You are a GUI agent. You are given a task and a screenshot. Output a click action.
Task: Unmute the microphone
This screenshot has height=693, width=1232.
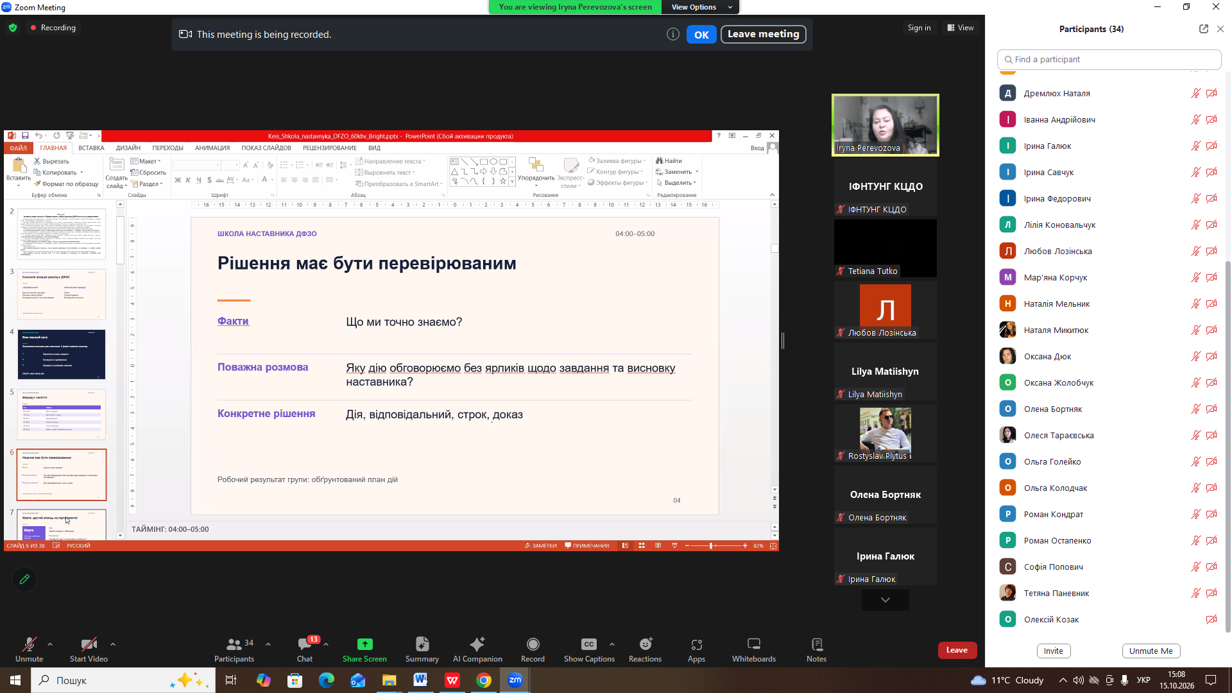(x=30, y=649)
